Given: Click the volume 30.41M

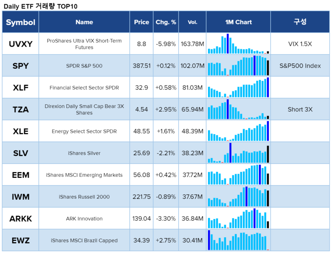Looking at the screenshot, I should pos(193,241).
